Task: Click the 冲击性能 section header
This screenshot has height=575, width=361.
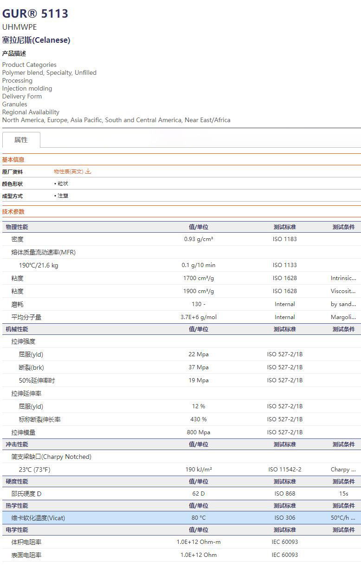Action: [x=17, y=444]
